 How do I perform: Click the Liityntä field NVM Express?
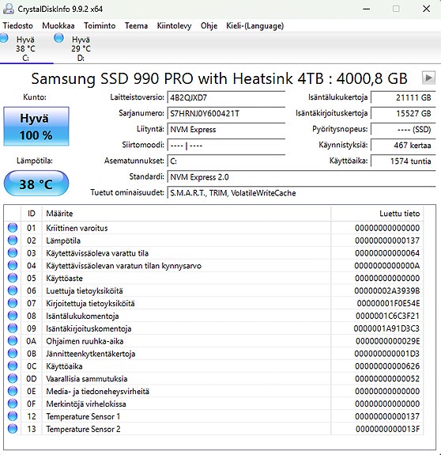pyautogui.click(x=226, y=130)
